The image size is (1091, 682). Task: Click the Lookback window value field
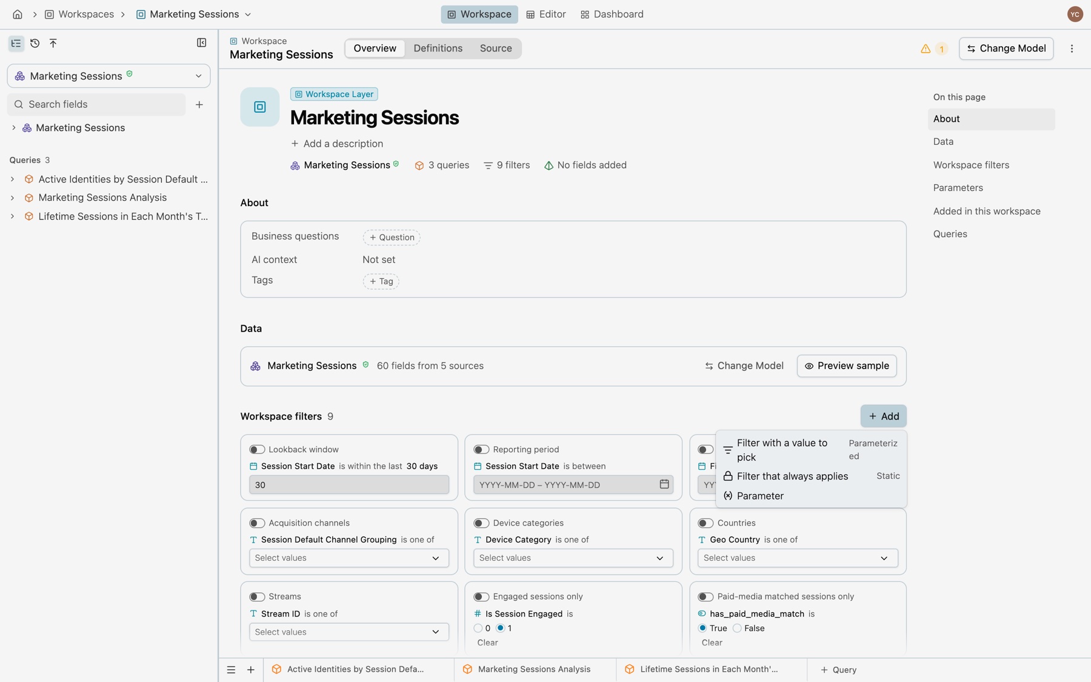(x=349, y=485)
